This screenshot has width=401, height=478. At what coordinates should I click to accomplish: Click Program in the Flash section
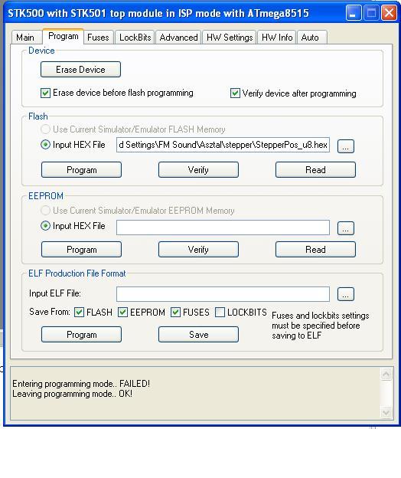81,170
